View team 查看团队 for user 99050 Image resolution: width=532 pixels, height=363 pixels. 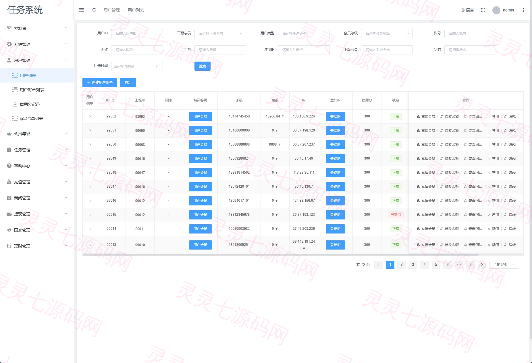coord(473,145)
